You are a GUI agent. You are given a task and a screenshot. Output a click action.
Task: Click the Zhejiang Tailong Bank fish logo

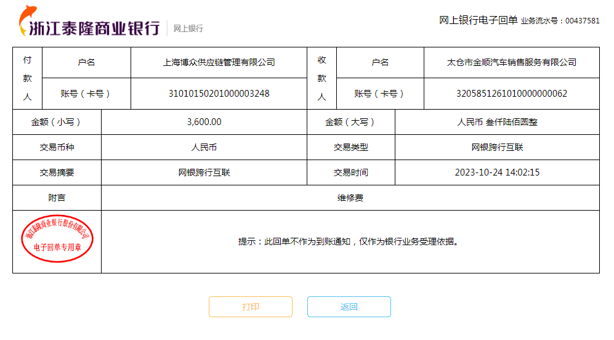coord(28,20)
